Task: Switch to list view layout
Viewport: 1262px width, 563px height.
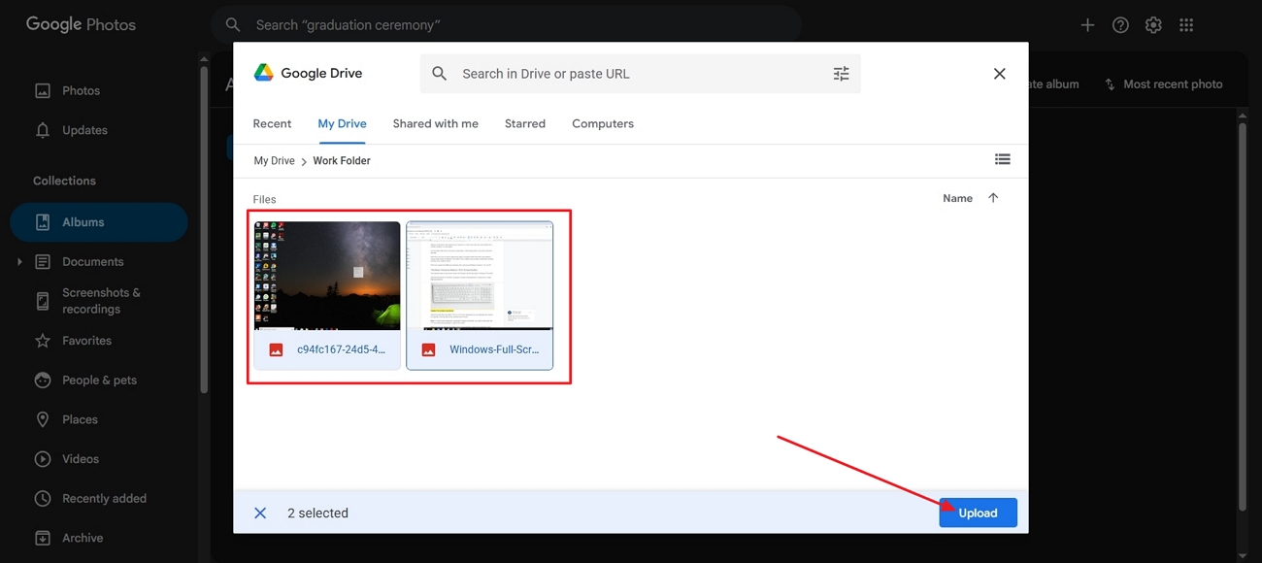Action: pyautogui.click(x=1002, y=159)
